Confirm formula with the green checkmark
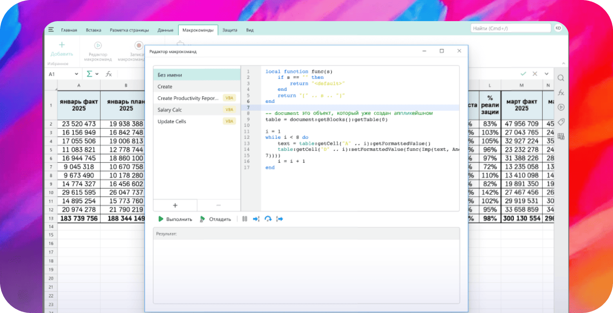The width and height of the screenshot is (613, 313). click(523, 74)
